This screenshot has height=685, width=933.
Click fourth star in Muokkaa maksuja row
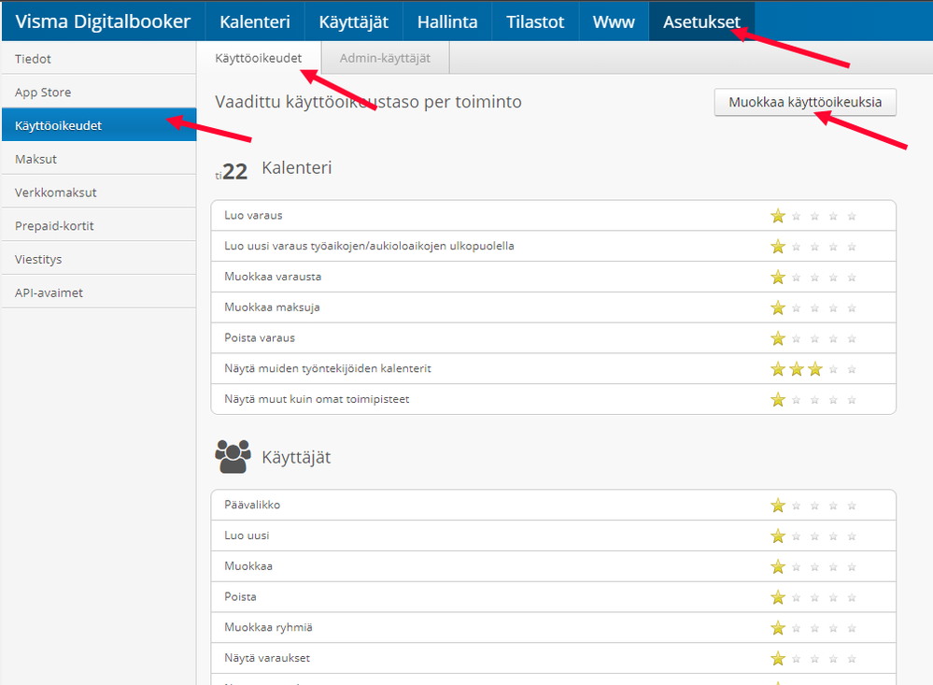pos(833,308)
